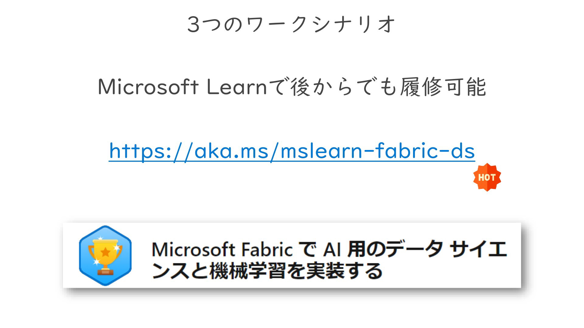Viewport: 584px width, 328px height.
Task: Click the 履修可能 text in the subtitle
Action: click(x=443, y=87)
